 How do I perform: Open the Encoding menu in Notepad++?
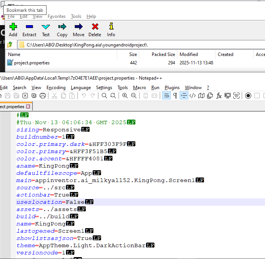[x=56, y=88]
